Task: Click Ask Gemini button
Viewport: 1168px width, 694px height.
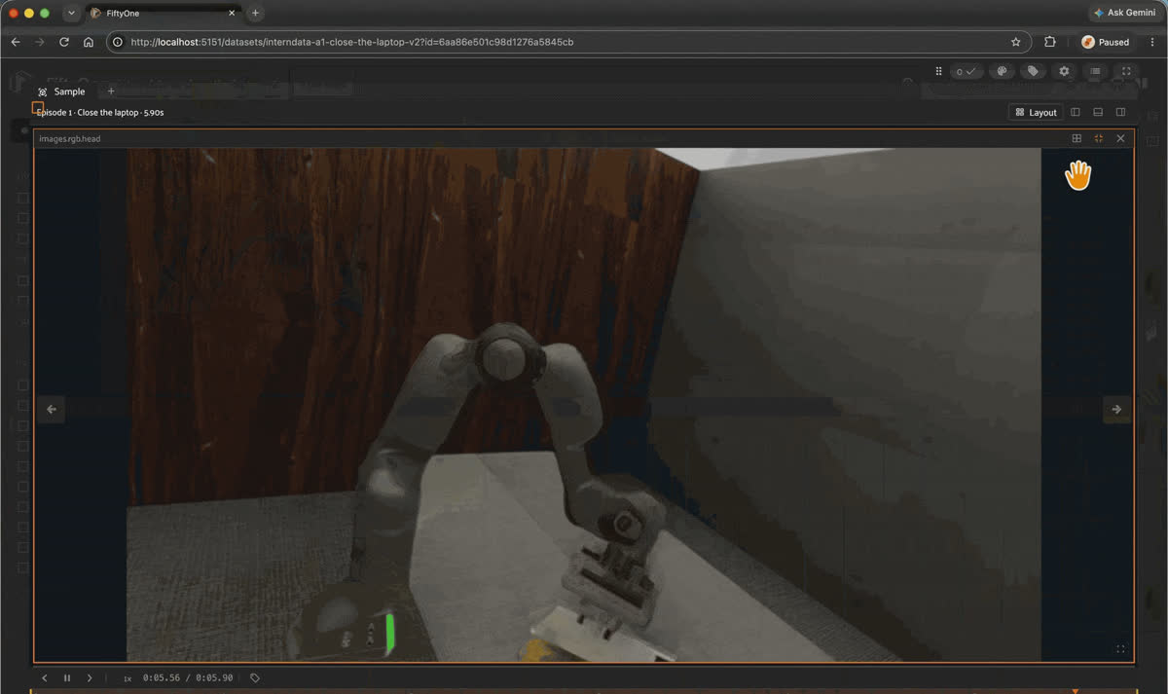Action: click(x=1124, y=13)
